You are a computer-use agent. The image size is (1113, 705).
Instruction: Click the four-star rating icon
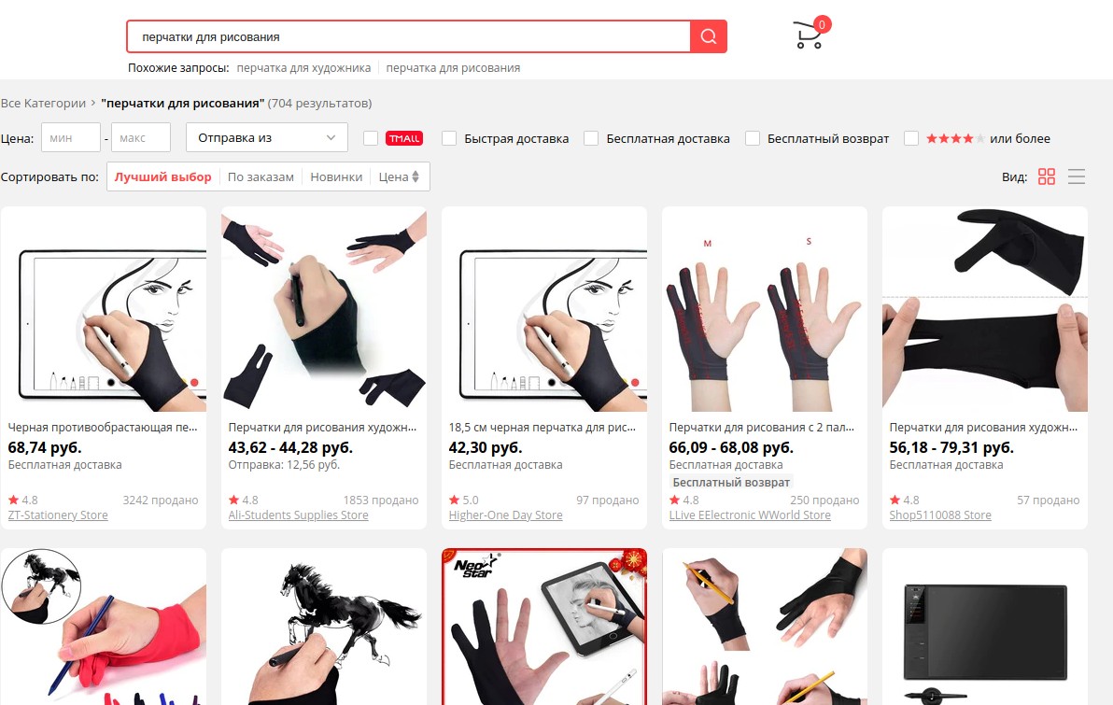click(x=954, y=138)
